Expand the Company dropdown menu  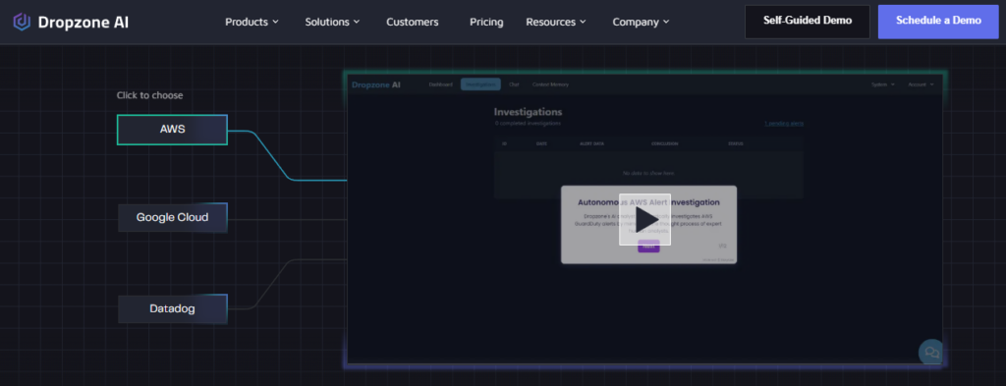(x=641, y=22)
